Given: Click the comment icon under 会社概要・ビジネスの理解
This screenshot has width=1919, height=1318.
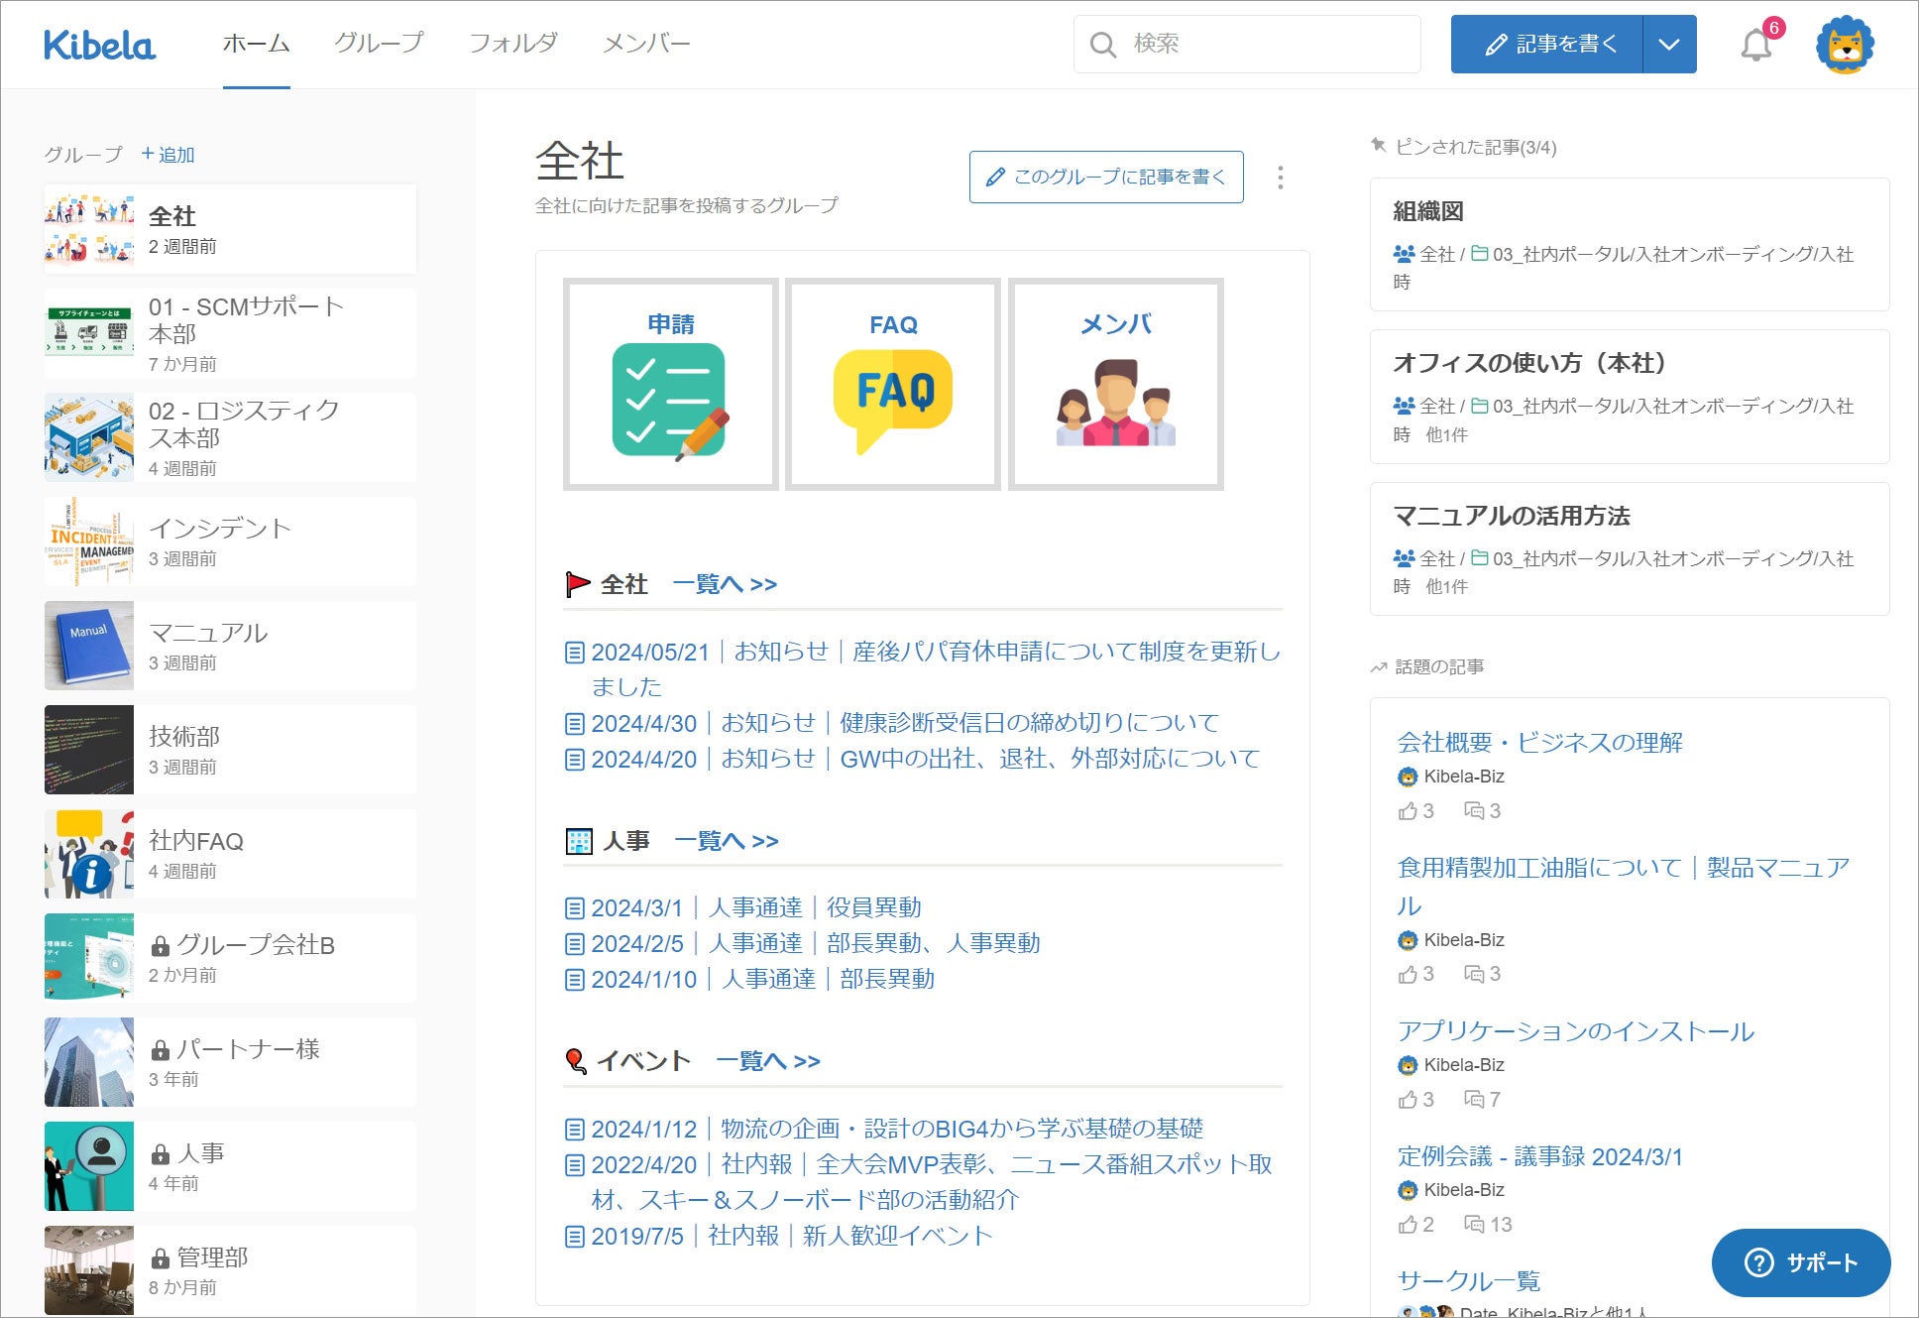Looking at the screenshot, I should (x=1474, y=811).
